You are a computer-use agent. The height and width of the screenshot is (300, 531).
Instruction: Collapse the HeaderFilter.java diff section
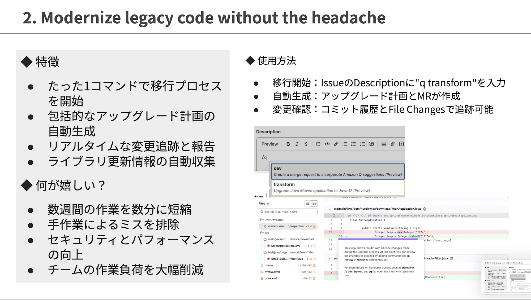pyautogui.click(x=329, y=258)
